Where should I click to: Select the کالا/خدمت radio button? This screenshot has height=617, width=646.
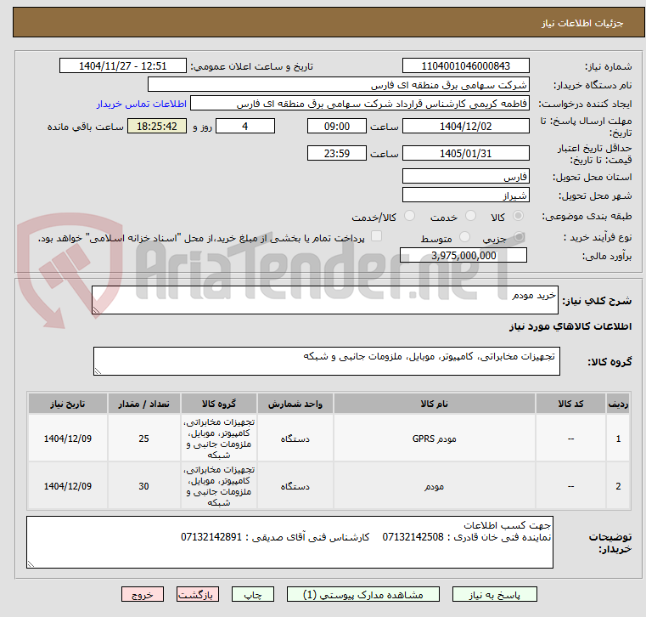point(409,216)
